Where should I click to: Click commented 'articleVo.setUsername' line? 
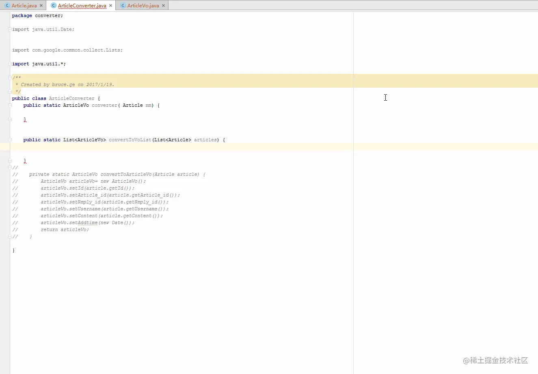(x=104, y=209)
